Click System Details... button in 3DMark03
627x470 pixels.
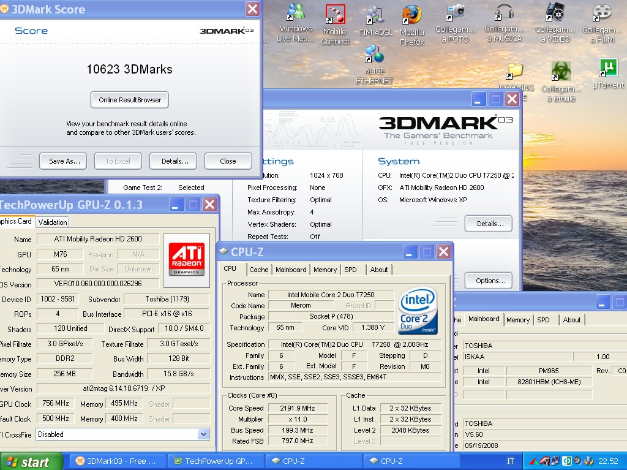(489, 224)
